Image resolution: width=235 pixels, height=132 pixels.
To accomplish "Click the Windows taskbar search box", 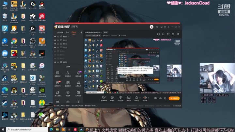I will [x=27, y=129].
